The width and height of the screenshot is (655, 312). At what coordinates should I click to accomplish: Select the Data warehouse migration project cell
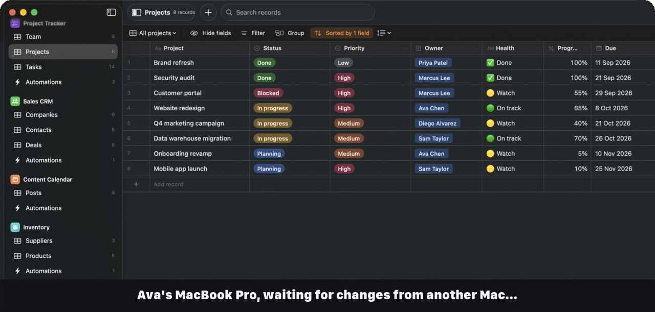pyautogui.click(x=200, y=138)
